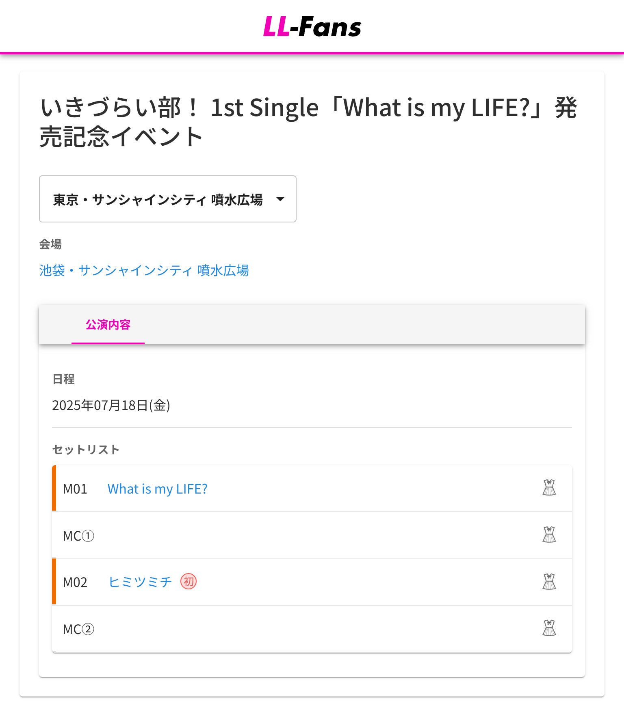Open the What is my LIFE? song link
This screenshot has height=716, width=624.
point(158,489)
